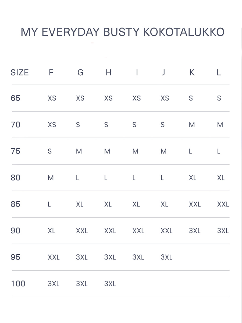This screenshot has width=242, height=323.
Task: Click the SIZE column header
Action: tap(20, 73)
